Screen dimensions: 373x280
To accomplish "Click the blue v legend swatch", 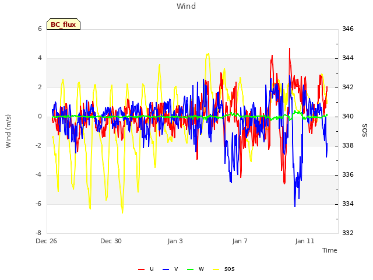I will 166,269.
